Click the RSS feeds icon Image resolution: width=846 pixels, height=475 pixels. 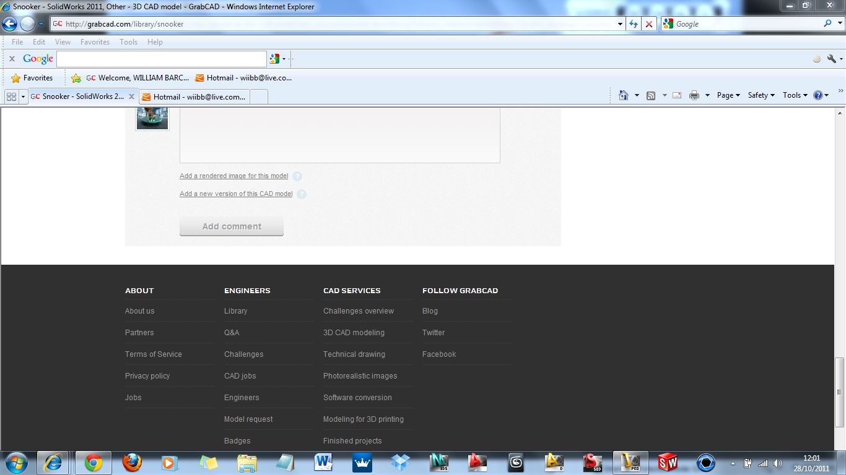pyautogui.click(x=651, y=95)
